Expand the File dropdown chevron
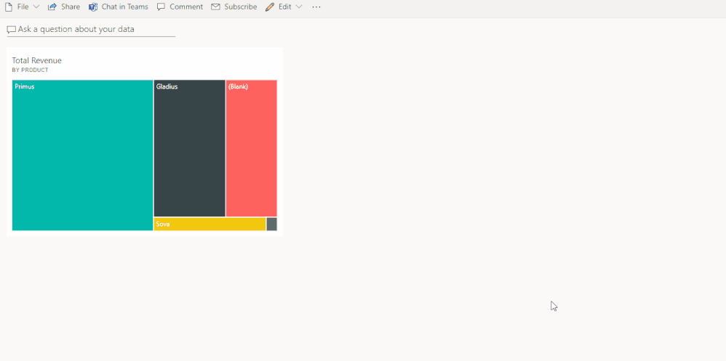 (x=36, y=7)
